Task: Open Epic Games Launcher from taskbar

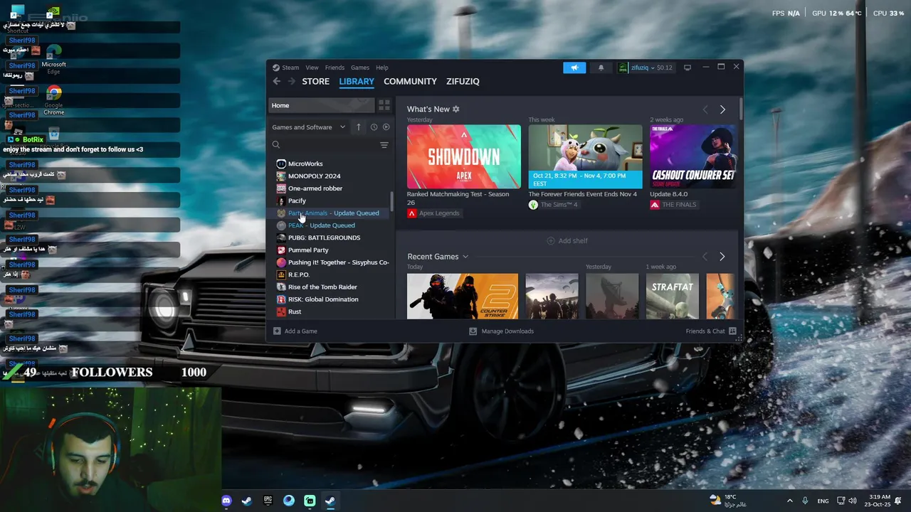Action: pyautogui.click(x=268, y=501)
